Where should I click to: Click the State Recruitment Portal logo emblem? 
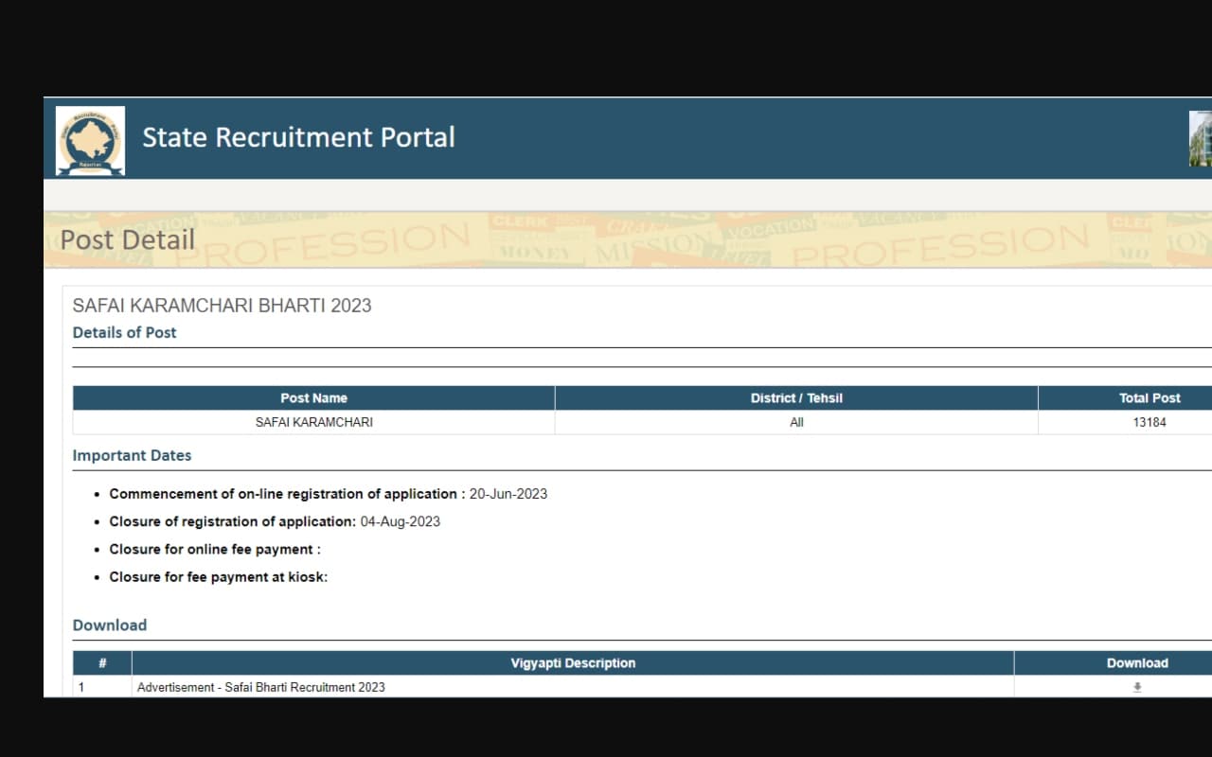point(89,139)
